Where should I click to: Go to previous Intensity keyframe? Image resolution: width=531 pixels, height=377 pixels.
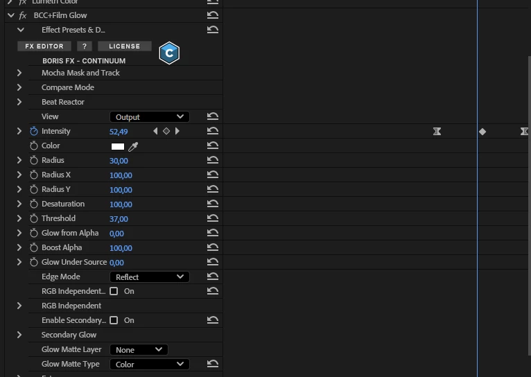pyautogui.click(x=155, y=131)
